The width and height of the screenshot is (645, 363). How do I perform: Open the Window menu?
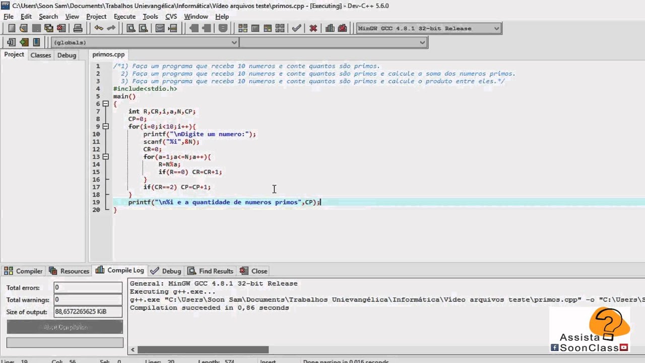[196, 16]
